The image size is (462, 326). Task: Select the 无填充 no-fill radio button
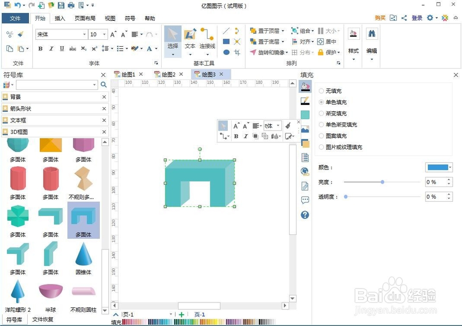click(321, 91)
